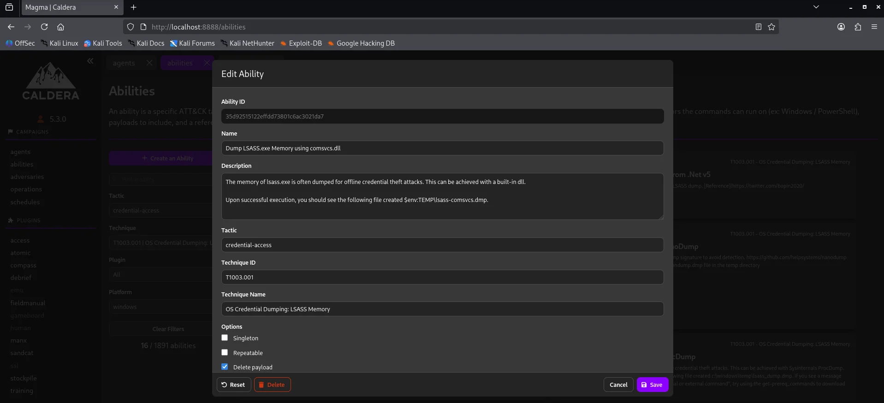This screenshot has width=884, height=403.
Task: Enable the Singleton checkbox
Action: (x=225, y=338)
